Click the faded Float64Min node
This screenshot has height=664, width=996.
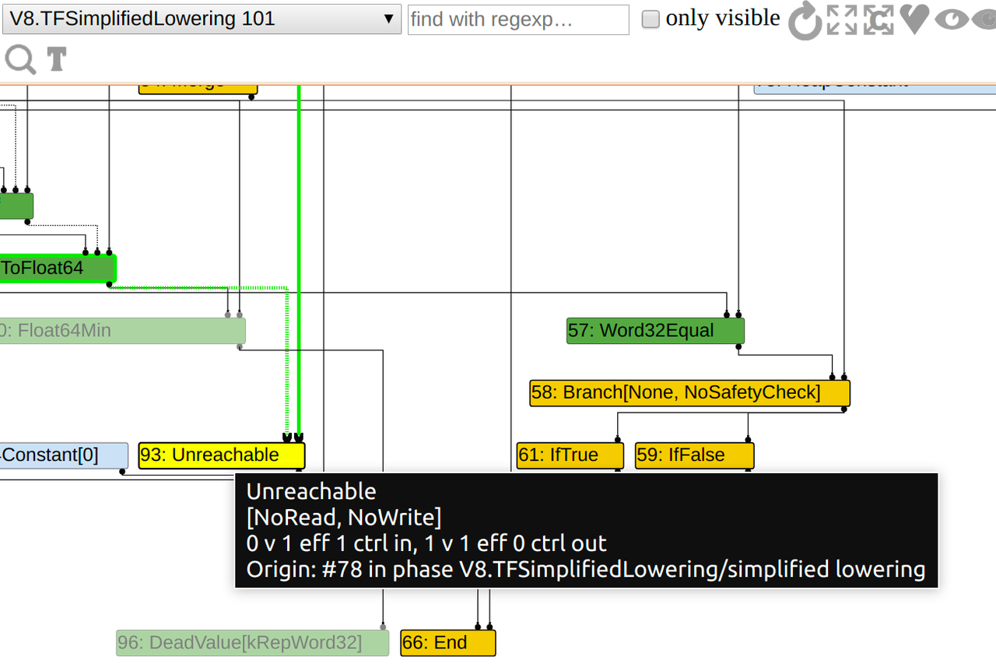122,331
